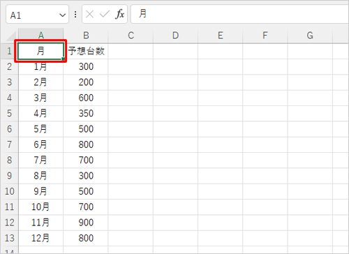Click the 500 value in the 5月 row

point(86,129)
